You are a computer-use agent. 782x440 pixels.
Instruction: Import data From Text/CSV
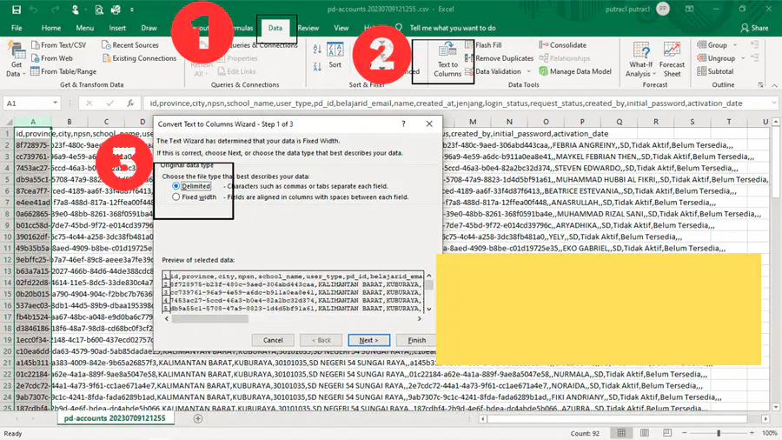pyautogui.click(x=58, y=45)
